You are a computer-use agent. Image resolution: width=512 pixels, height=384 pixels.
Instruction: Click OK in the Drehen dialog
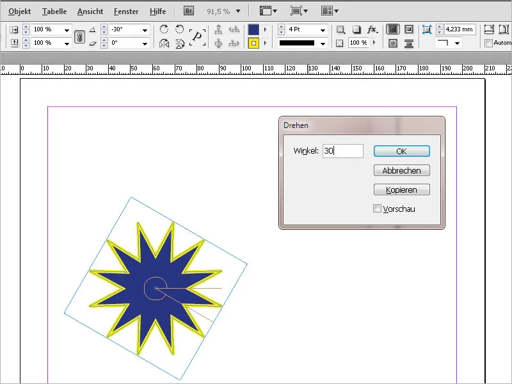click(x=401, y=151)
